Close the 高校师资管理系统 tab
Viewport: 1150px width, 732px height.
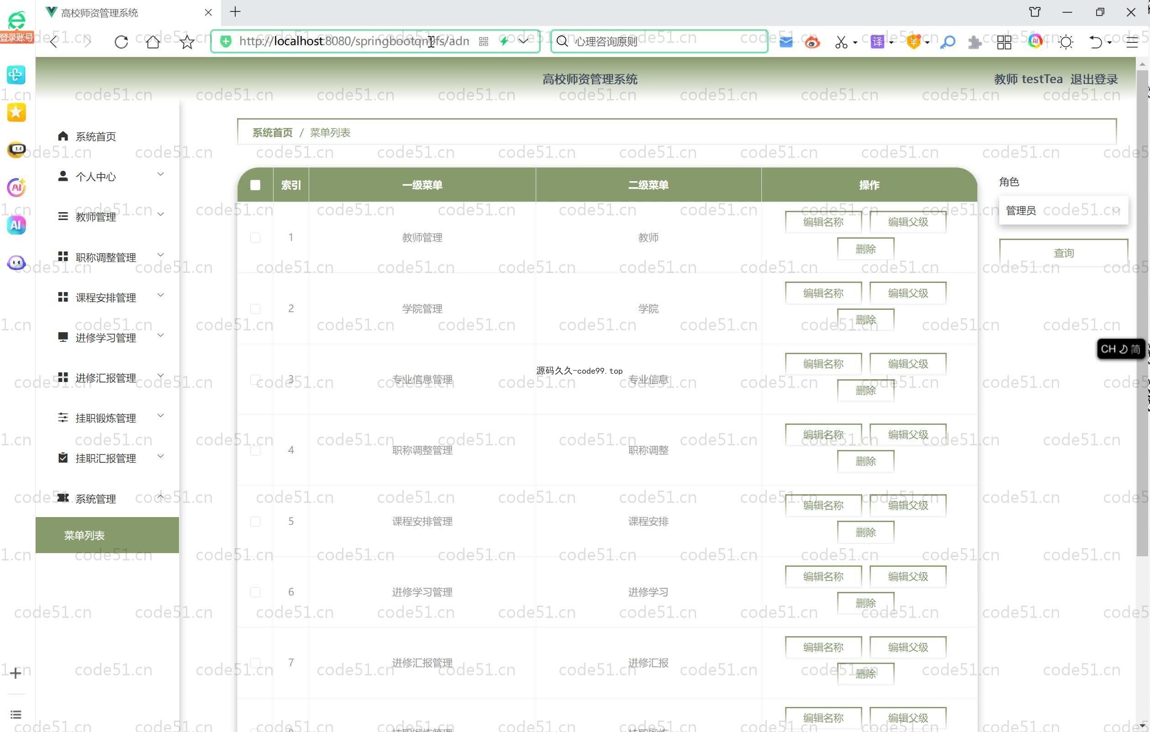208,12
